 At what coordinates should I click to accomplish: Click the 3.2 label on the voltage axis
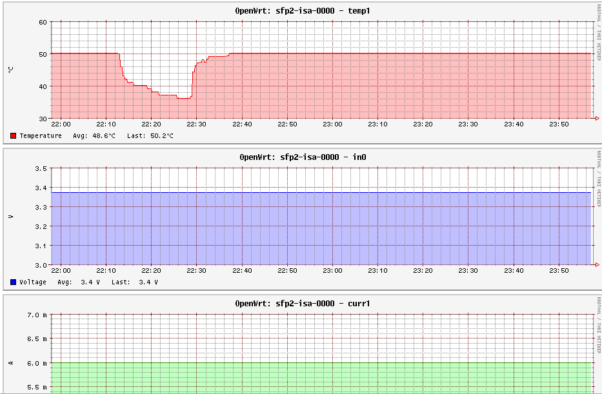pos(41,226)
